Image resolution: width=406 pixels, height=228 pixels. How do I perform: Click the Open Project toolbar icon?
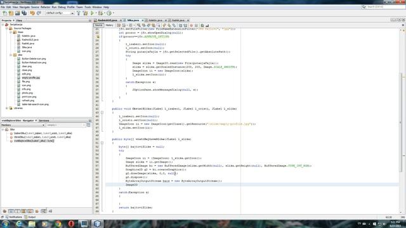point(17,13)
